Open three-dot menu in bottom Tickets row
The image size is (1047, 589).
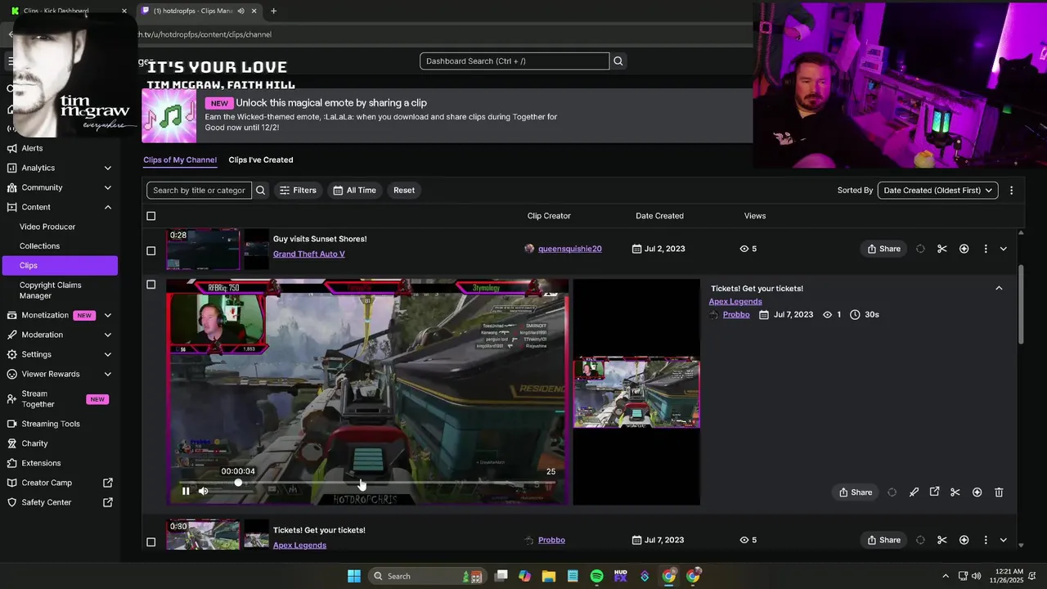986,540
